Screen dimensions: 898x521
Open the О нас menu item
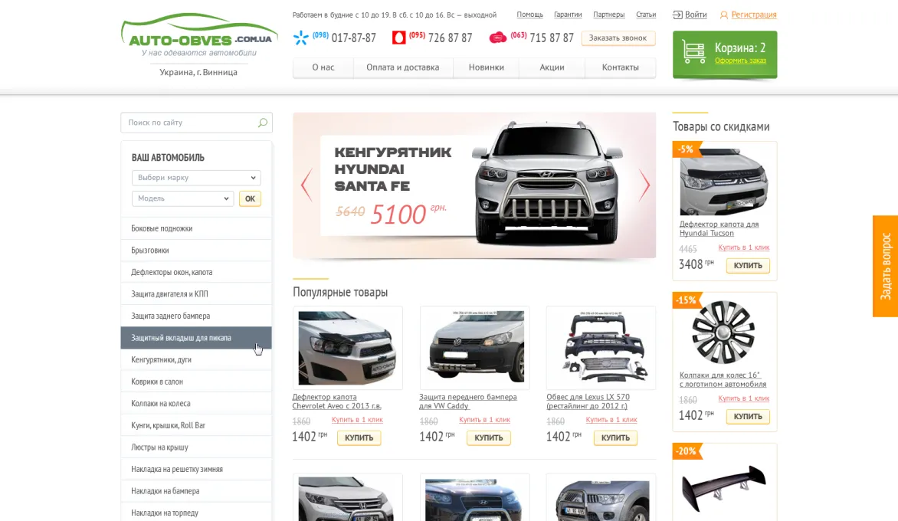(323, 67)
